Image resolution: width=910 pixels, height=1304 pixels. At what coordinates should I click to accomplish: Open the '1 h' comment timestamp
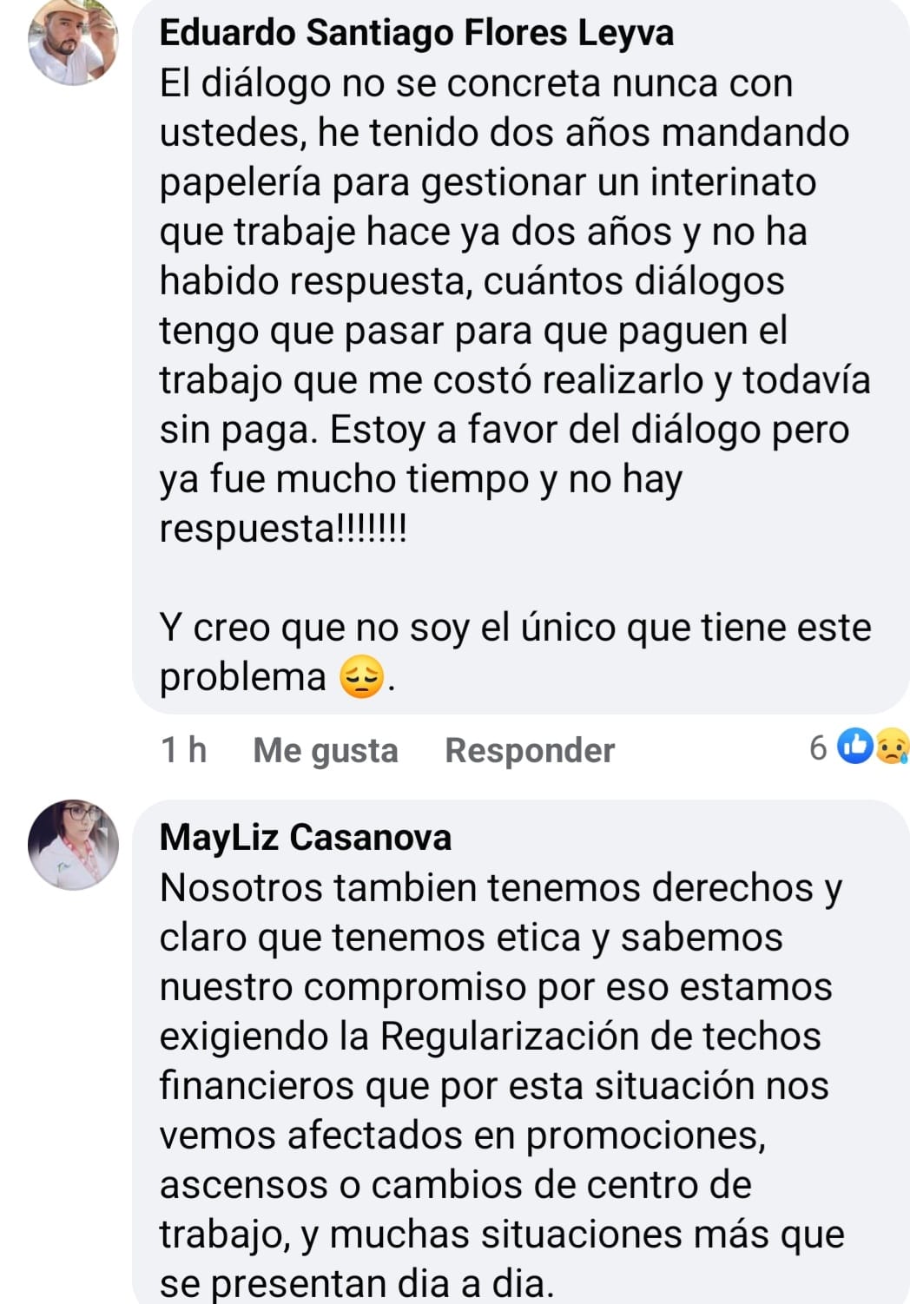(184, 750)
